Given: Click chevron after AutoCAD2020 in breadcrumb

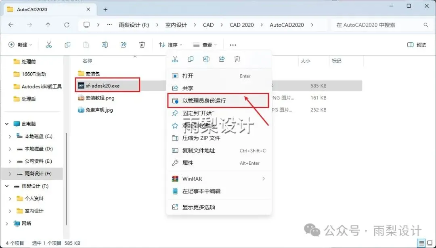Looking at the screenshot, I should [x=312, y=25].
